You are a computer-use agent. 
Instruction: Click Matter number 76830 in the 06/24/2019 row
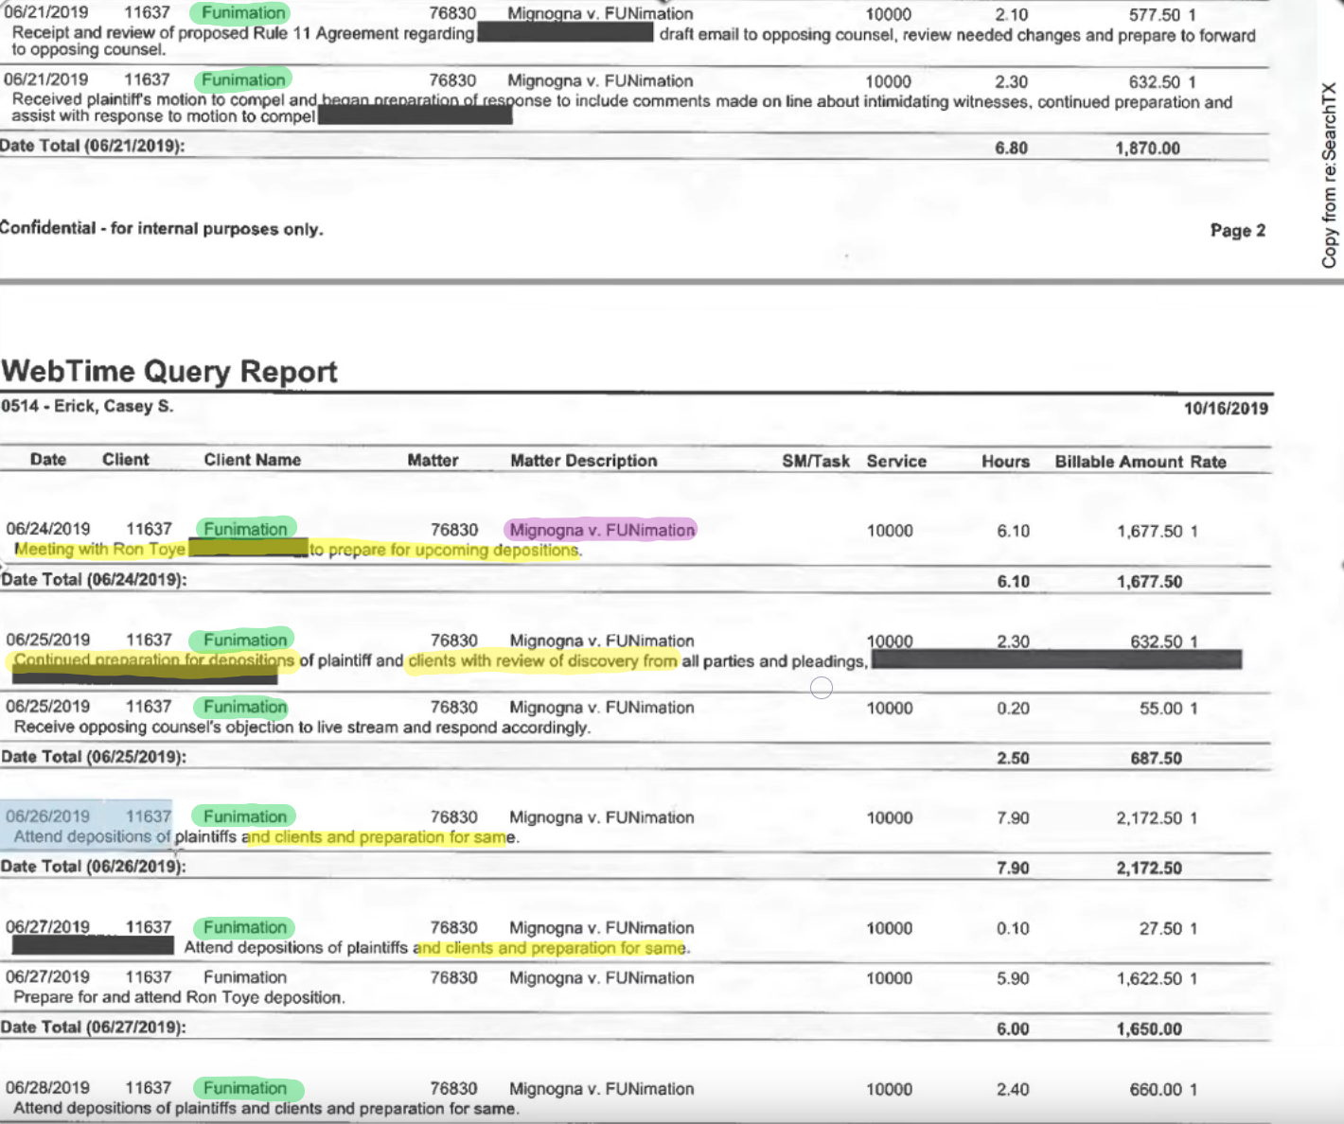(x=454, y=530)
